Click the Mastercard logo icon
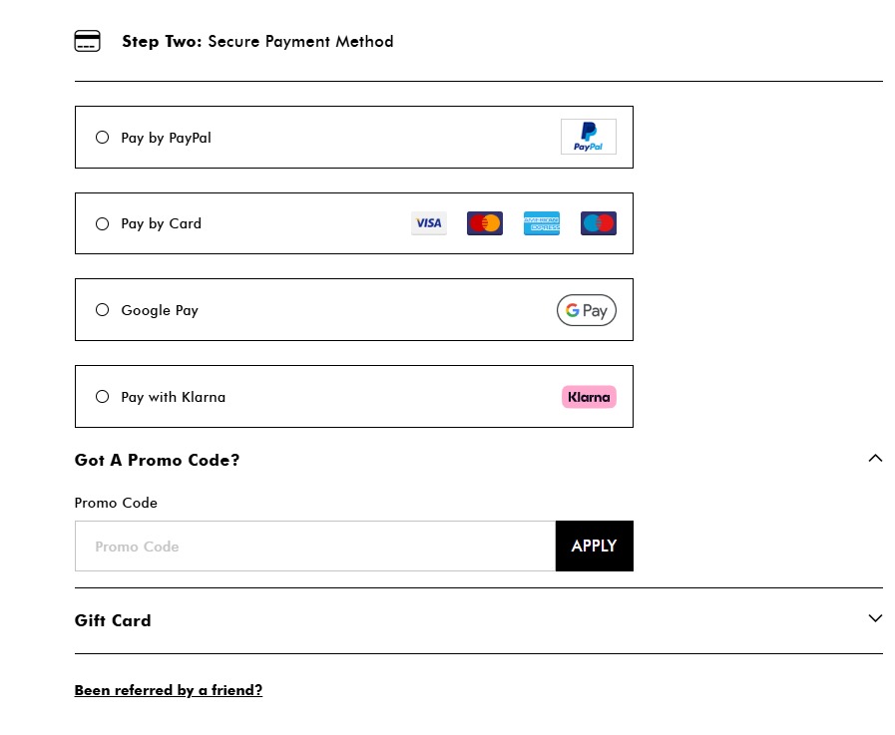Viewport: 895px width, 735px height. (x=485, y=223)
